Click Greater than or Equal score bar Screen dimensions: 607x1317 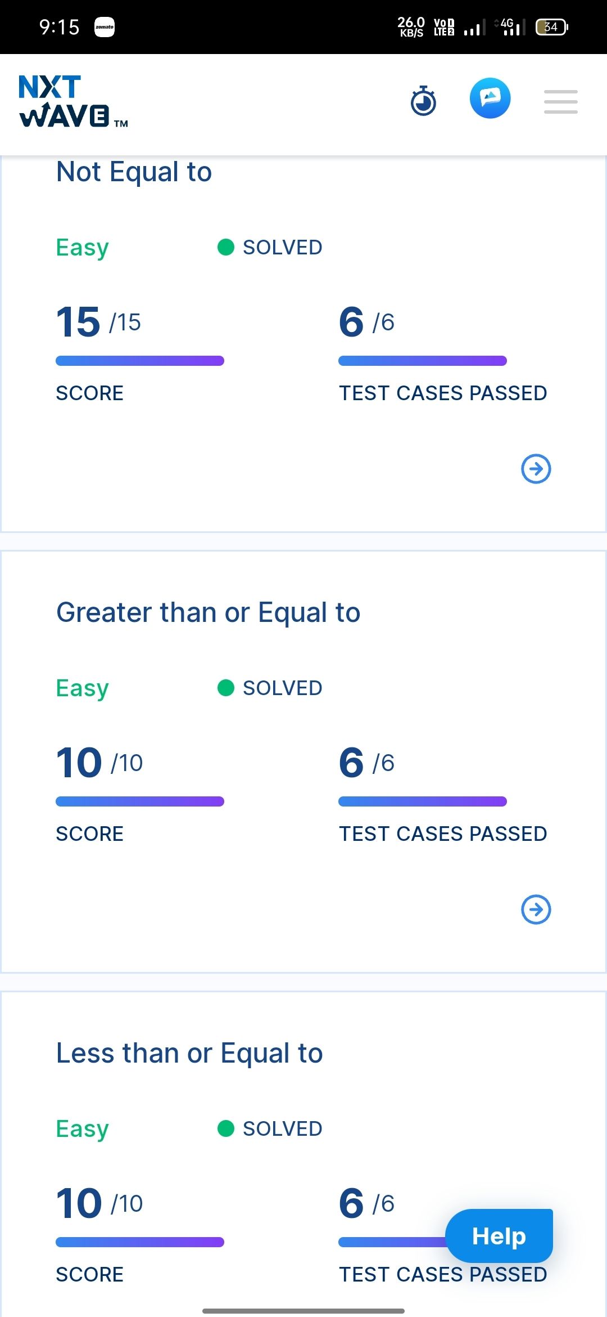coord(140,801)
